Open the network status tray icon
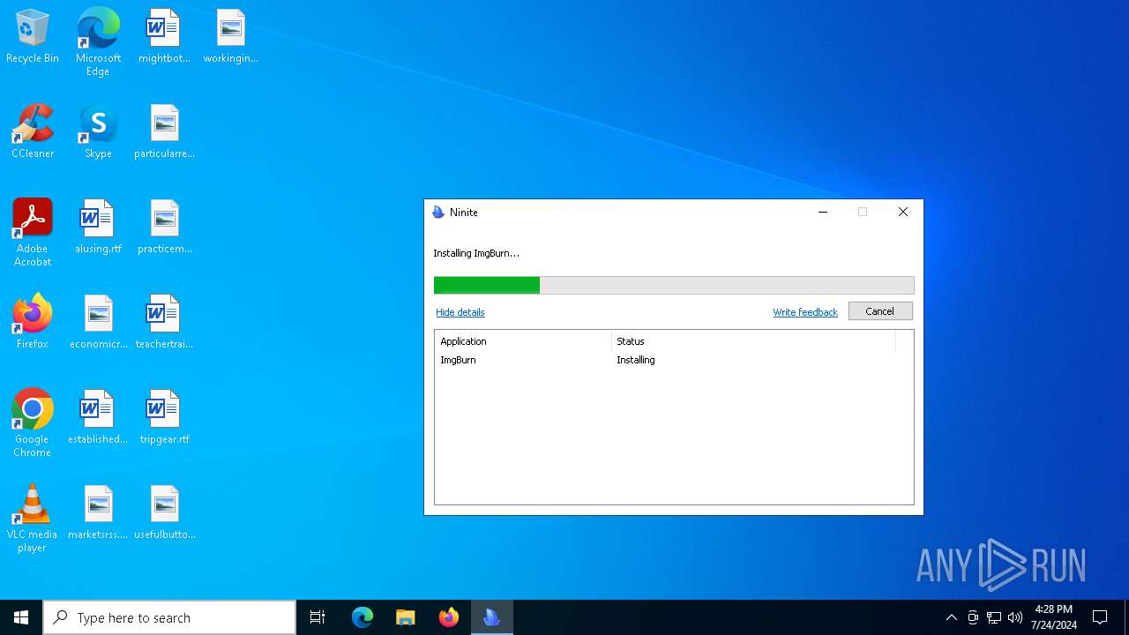Screen dimensions: 1129x635 (994, 617)
